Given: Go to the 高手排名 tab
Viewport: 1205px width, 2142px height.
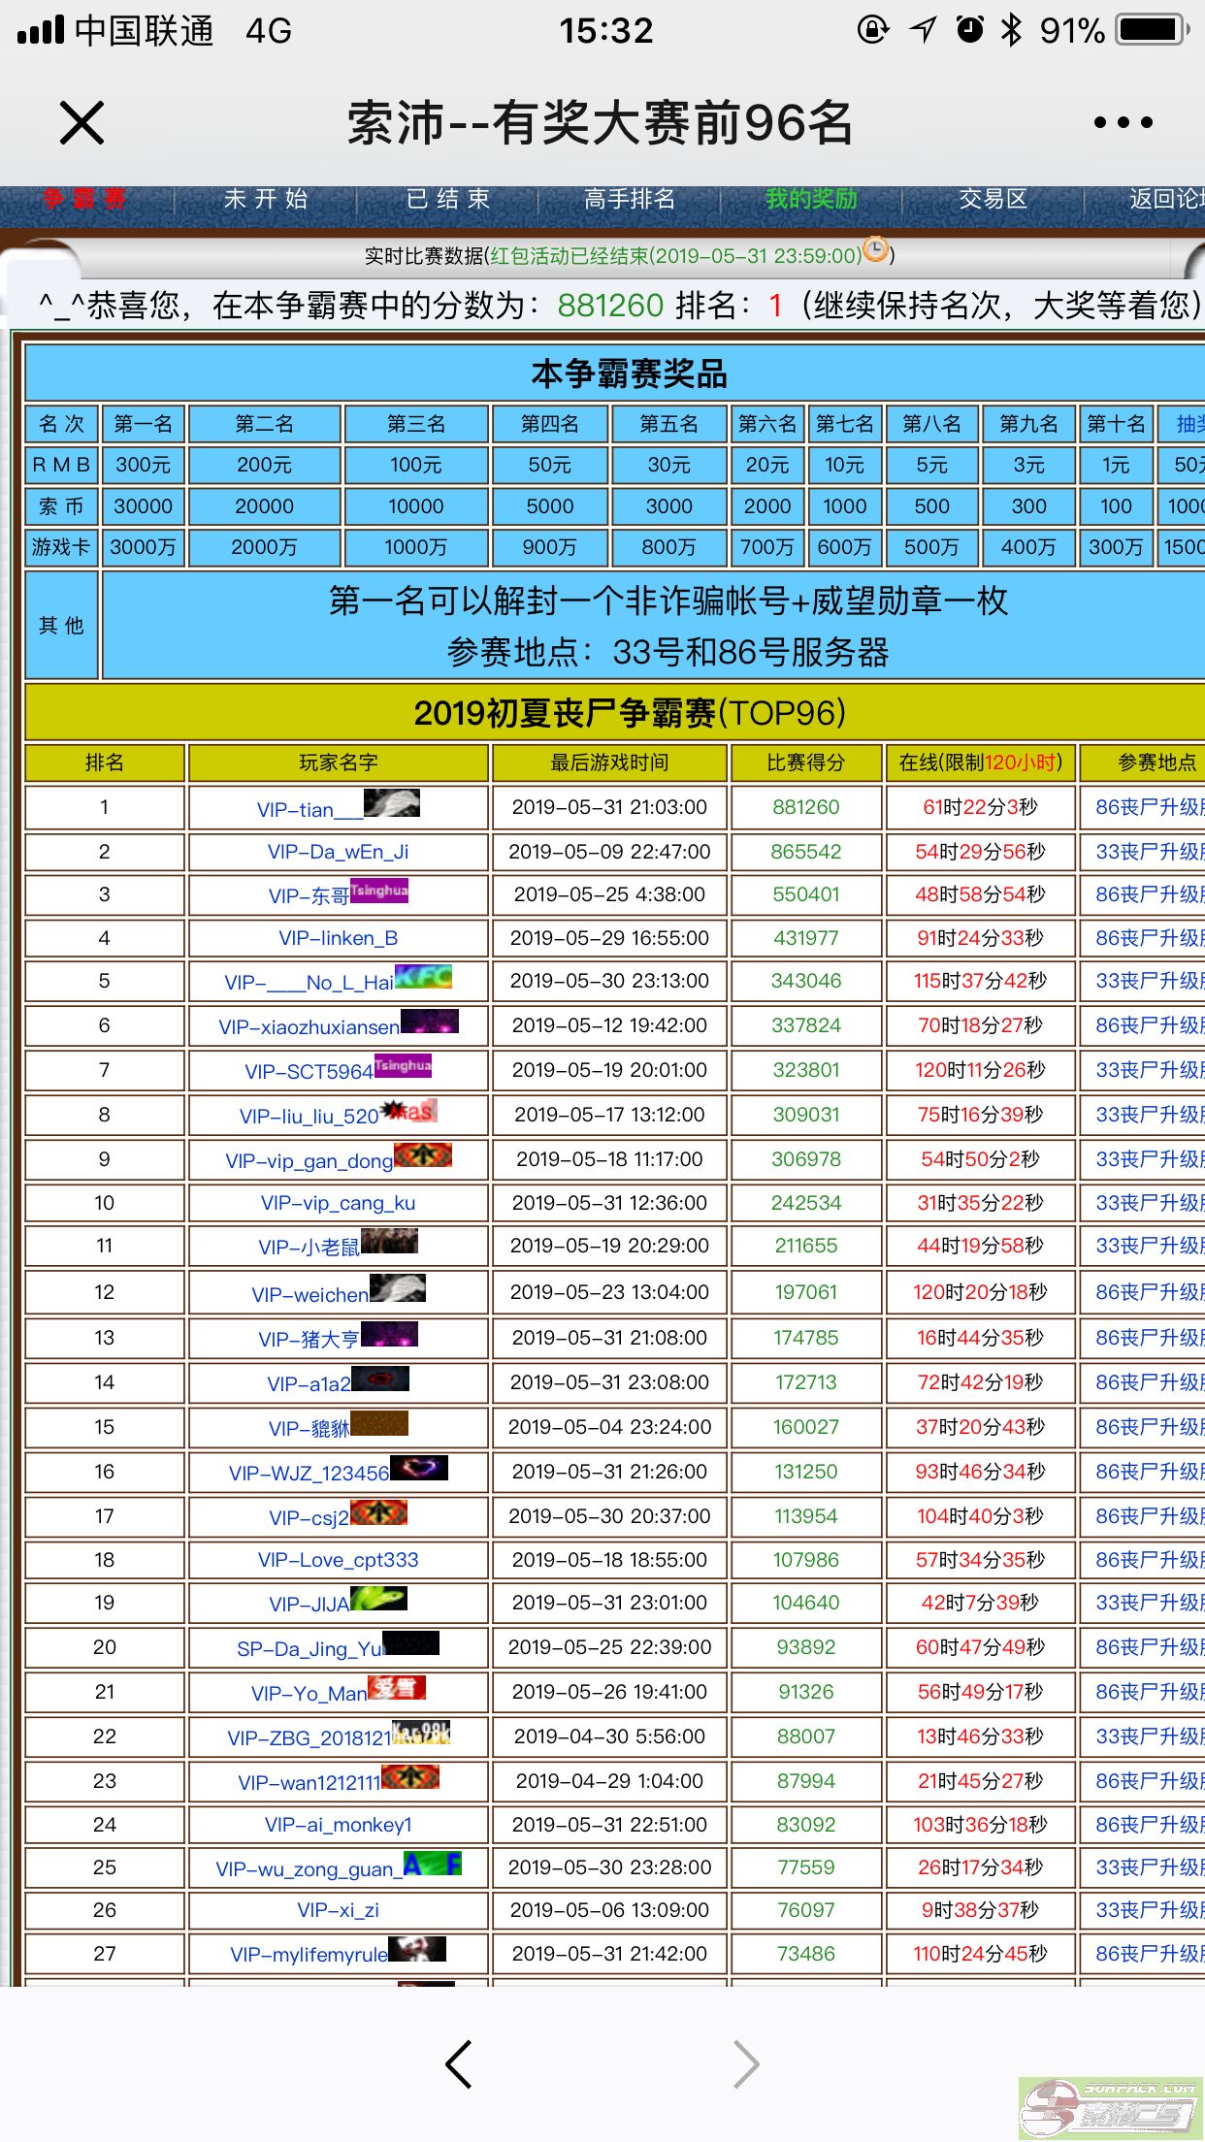Looking at the screenshot, I should pyautogui.click(x=630, y=200).
